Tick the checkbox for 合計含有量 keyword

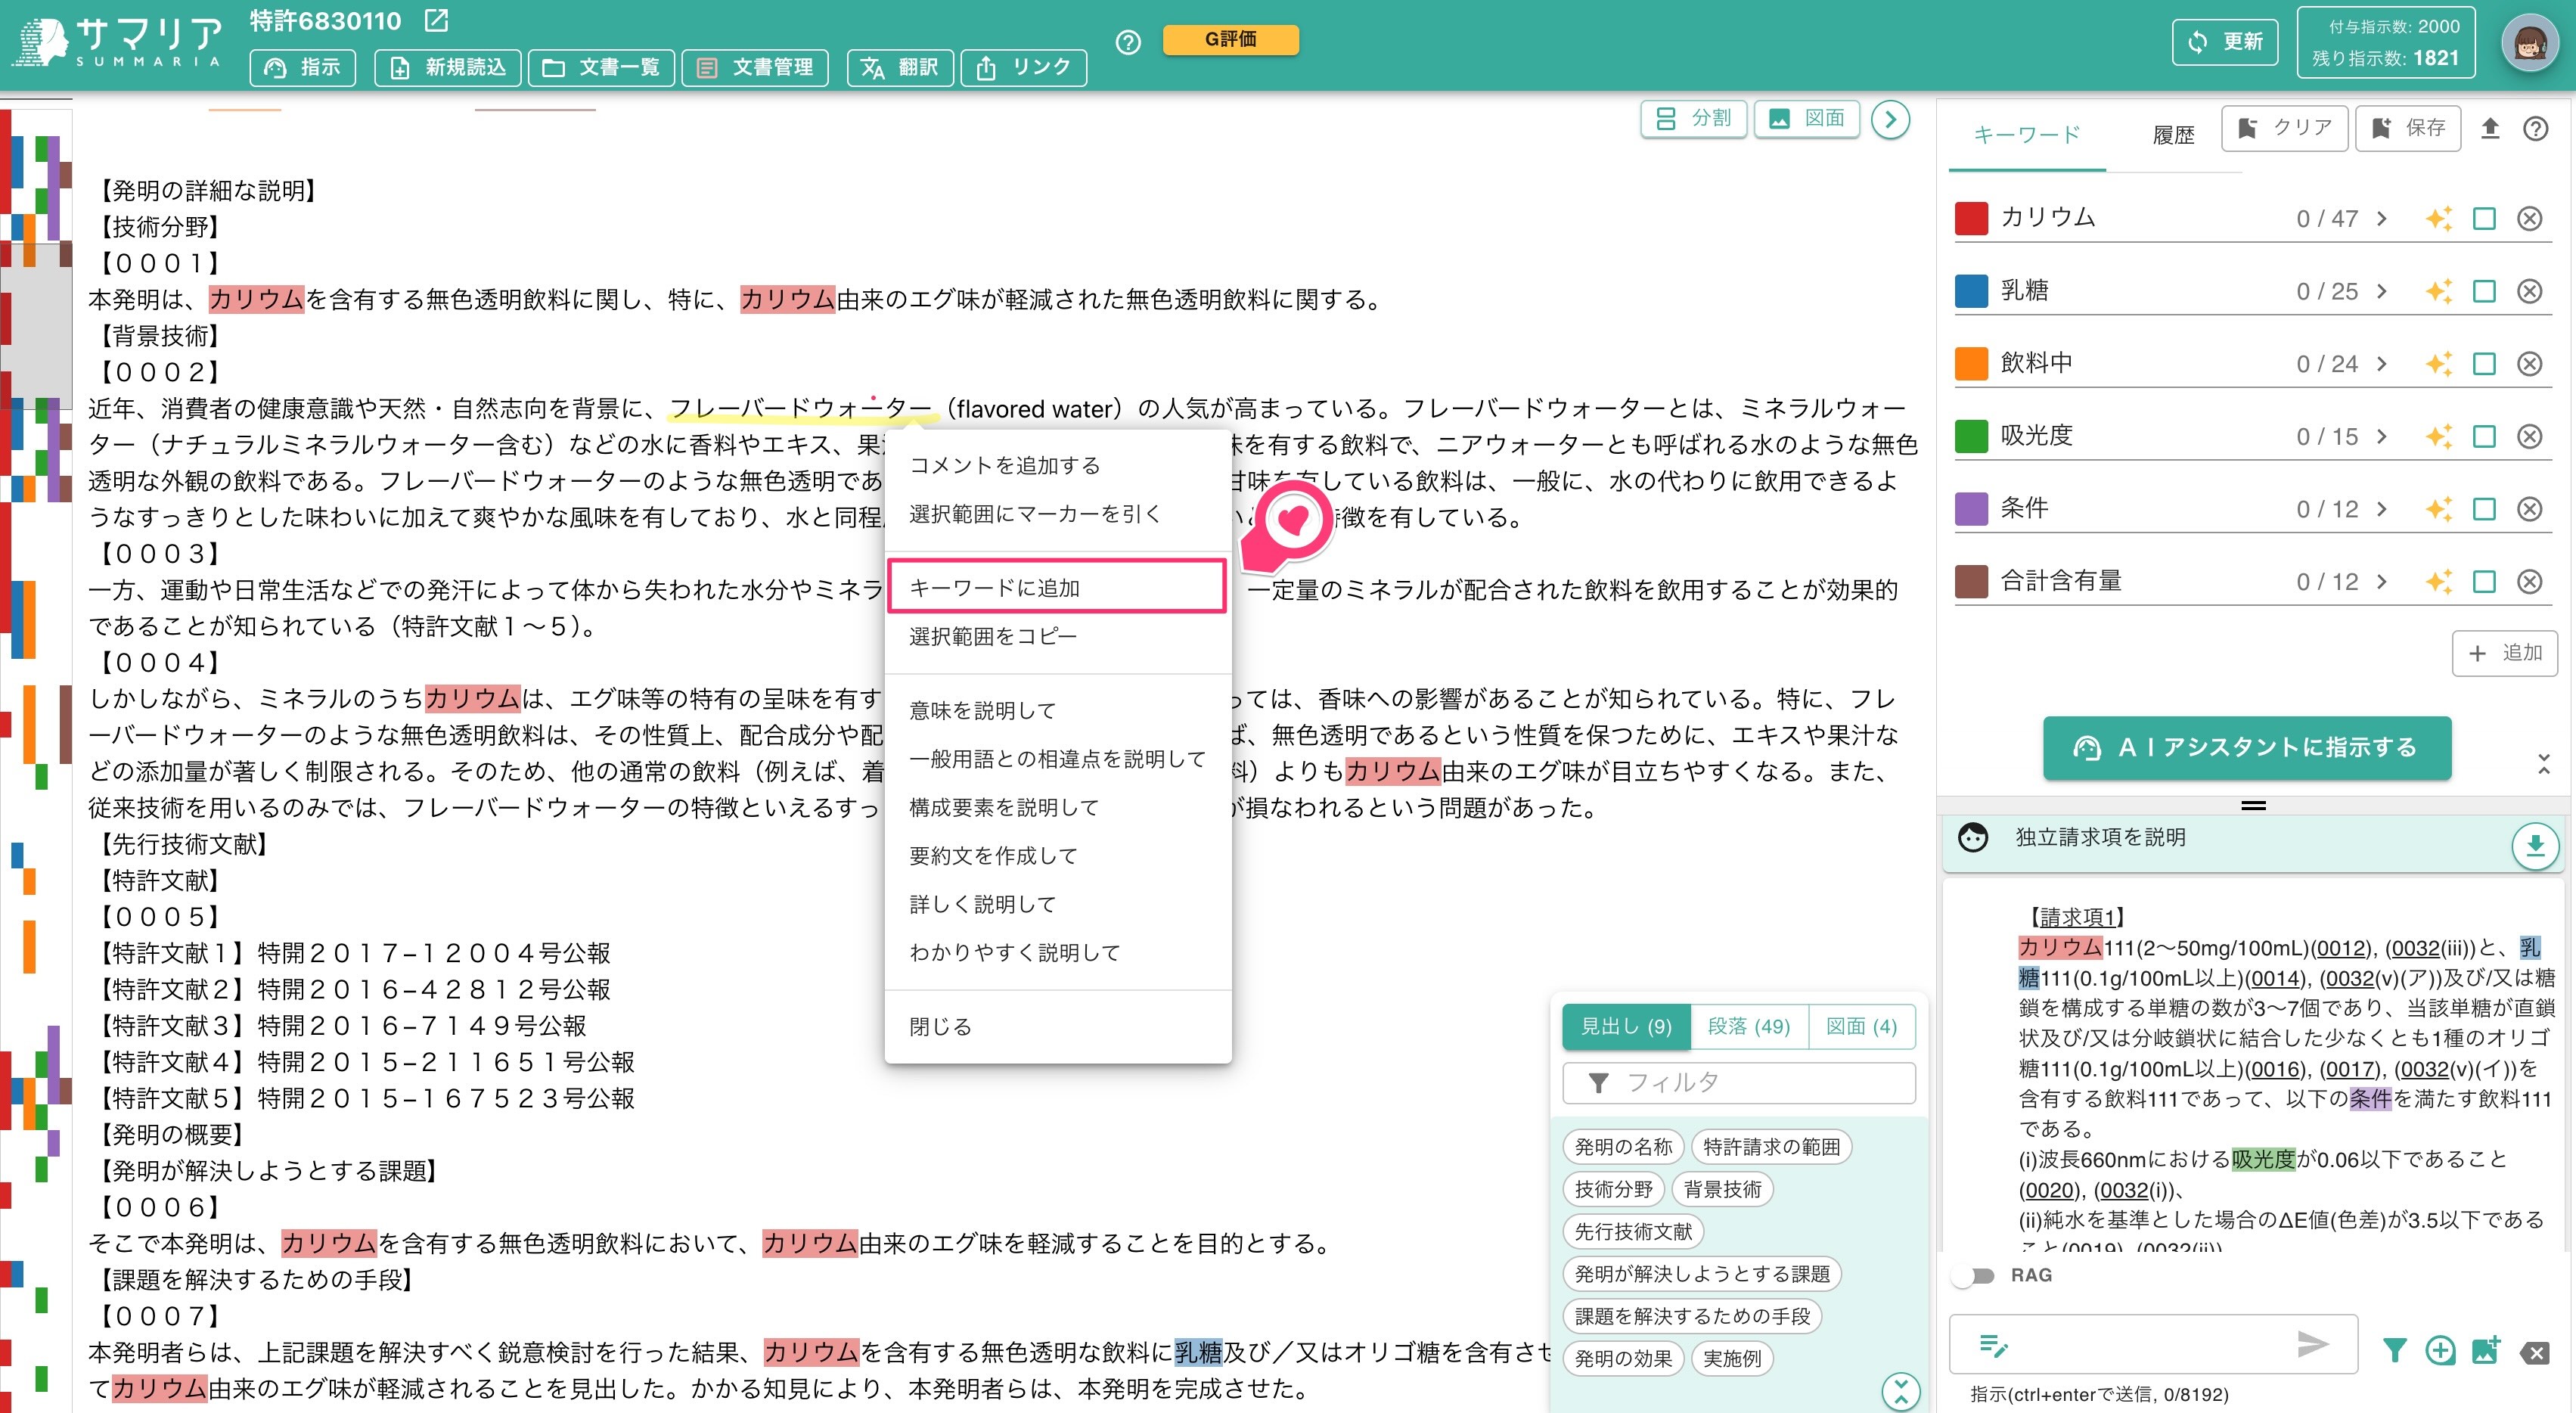click(2484, 581)
